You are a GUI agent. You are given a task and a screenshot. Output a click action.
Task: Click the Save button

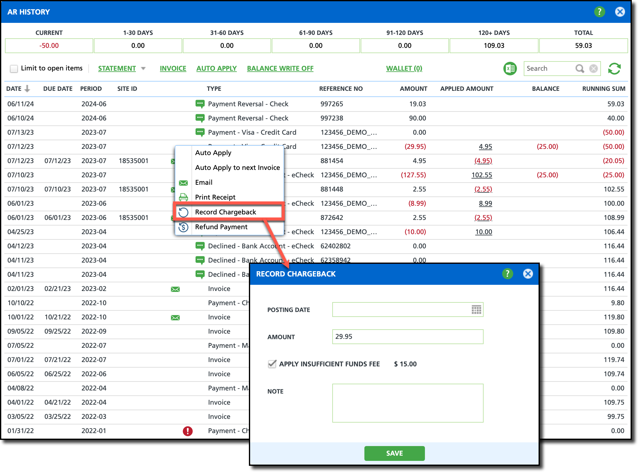coord(394,453)
